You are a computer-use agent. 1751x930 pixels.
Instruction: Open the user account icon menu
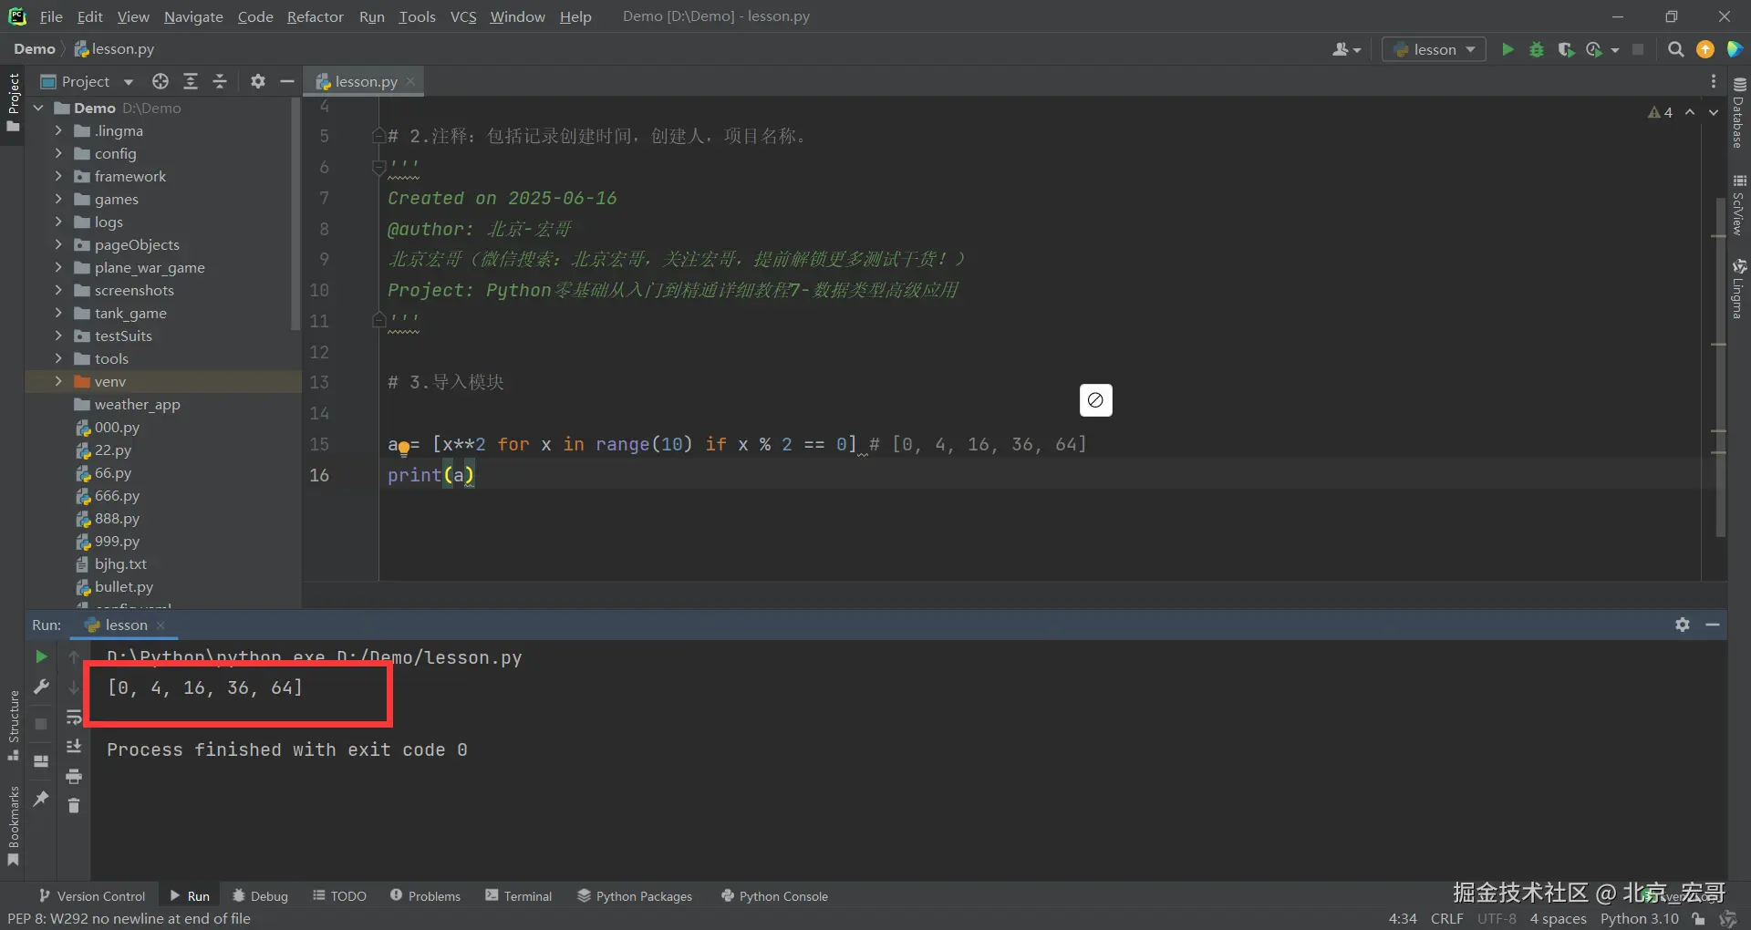[x=1346, y=49]
